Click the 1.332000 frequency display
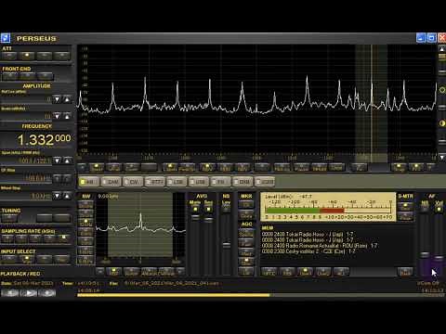446x334 pixels. [44, 140]
